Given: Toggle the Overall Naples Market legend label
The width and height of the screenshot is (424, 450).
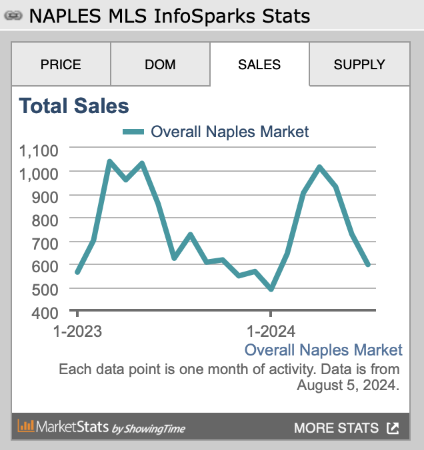Looking at the screenshot, I should [230, 132].
